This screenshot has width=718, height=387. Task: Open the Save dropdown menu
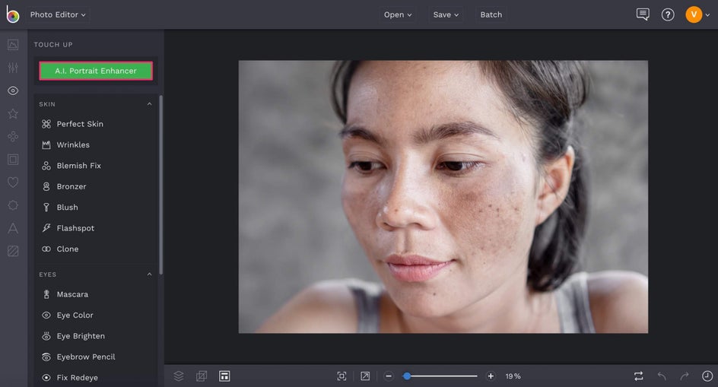point(446,14)
